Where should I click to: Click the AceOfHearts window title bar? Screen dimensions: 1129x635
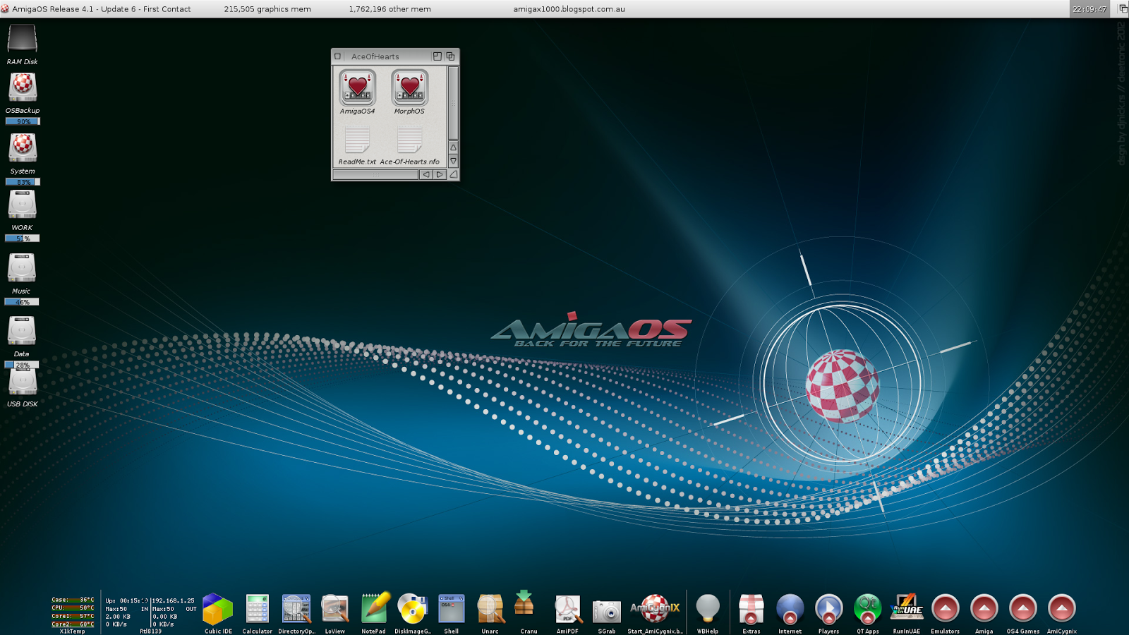click(x=387, y=56)
